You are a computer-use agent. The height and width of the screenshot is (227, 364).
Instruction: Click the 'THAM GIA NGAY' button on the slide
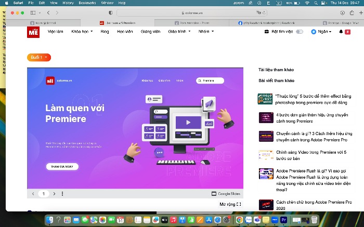[62, 166]
